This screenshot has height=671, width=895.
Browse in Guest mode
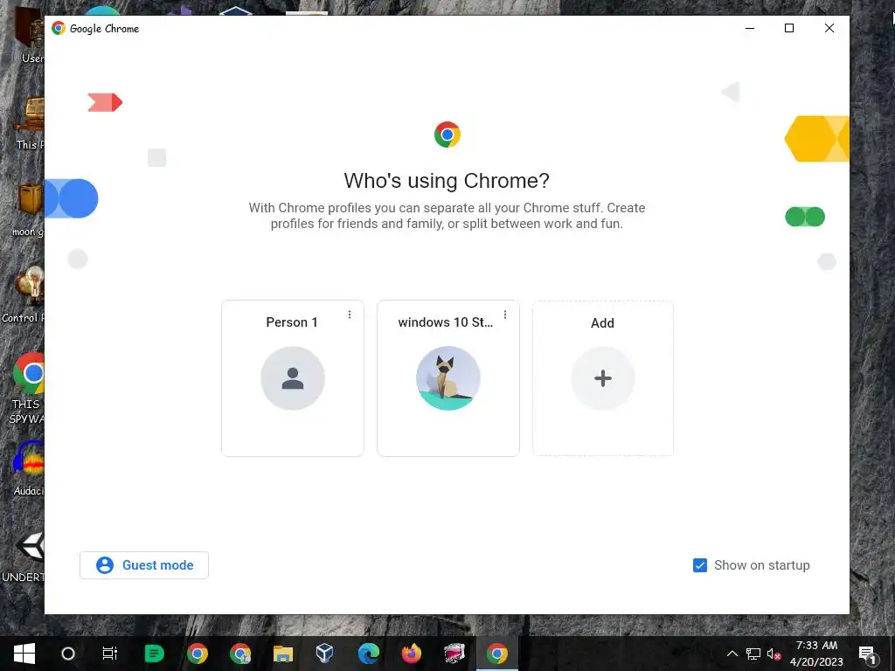(144, 565)
